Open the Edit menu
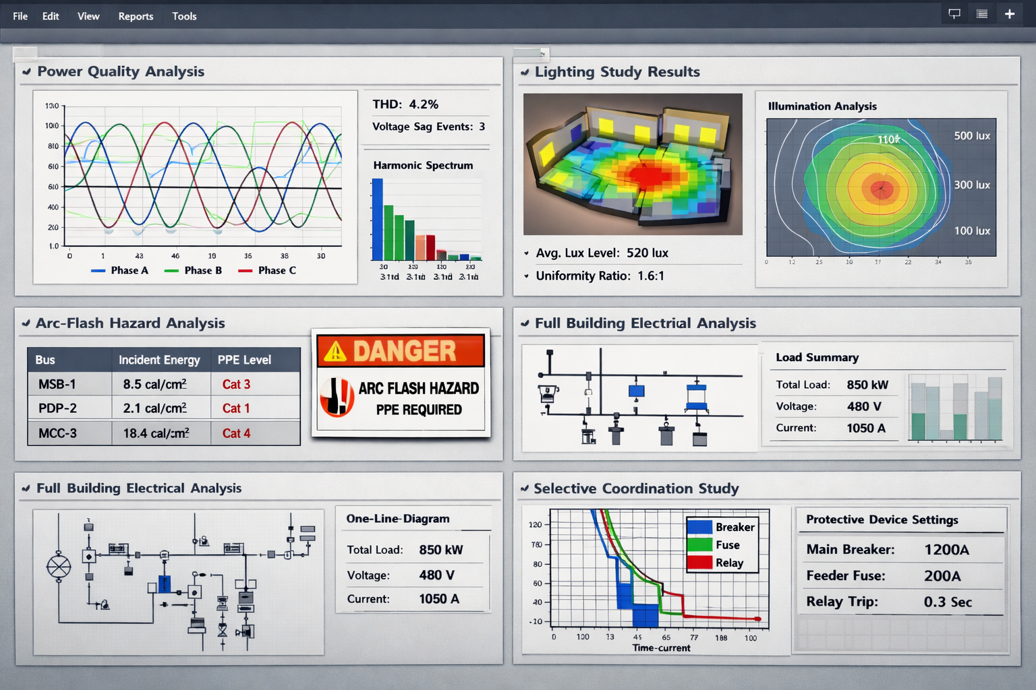Screen dimensions: 1036x690 (51, 16)
